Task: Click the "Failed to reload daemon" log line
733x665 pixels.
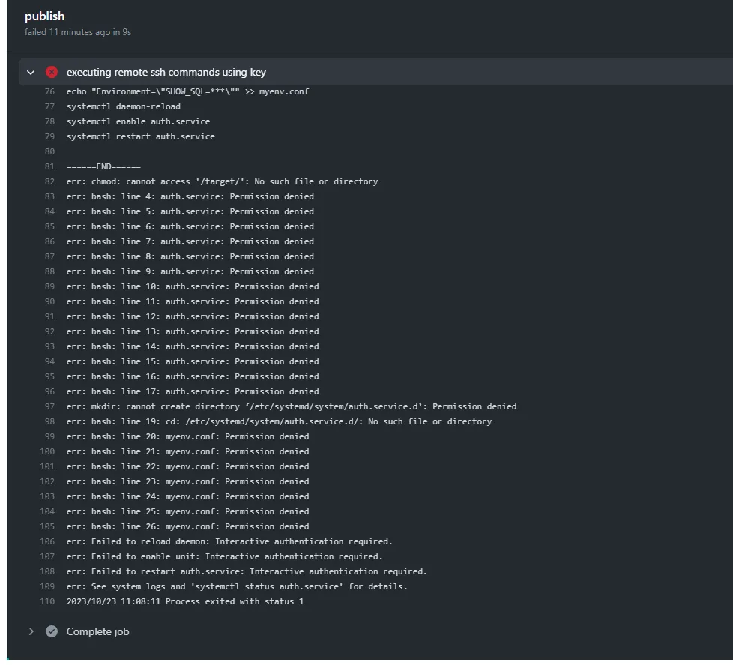Action: point(229,541)
